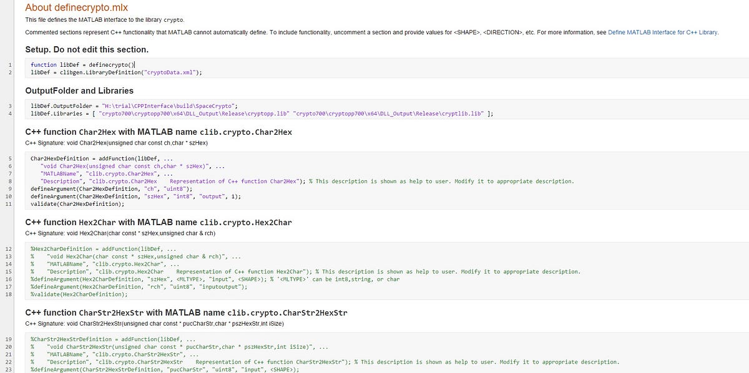Click the C++ Signature line for Hex2Char
The width and height of the screenshot is (749, 373).
(120, 233)
